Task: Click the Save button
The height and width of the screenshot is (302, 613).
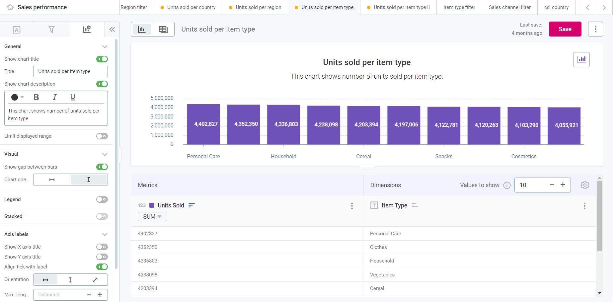Action: [x=565, y=29]
